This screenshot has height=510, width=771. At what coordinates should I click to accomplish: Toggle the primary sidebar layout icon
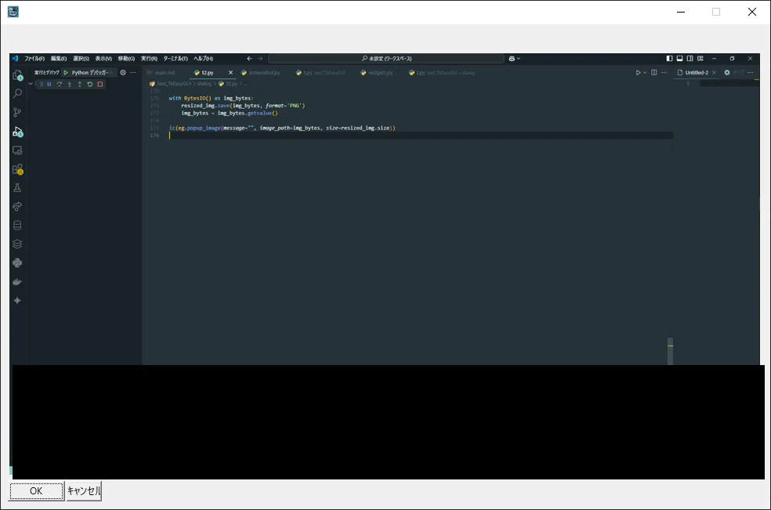point(669,59)
